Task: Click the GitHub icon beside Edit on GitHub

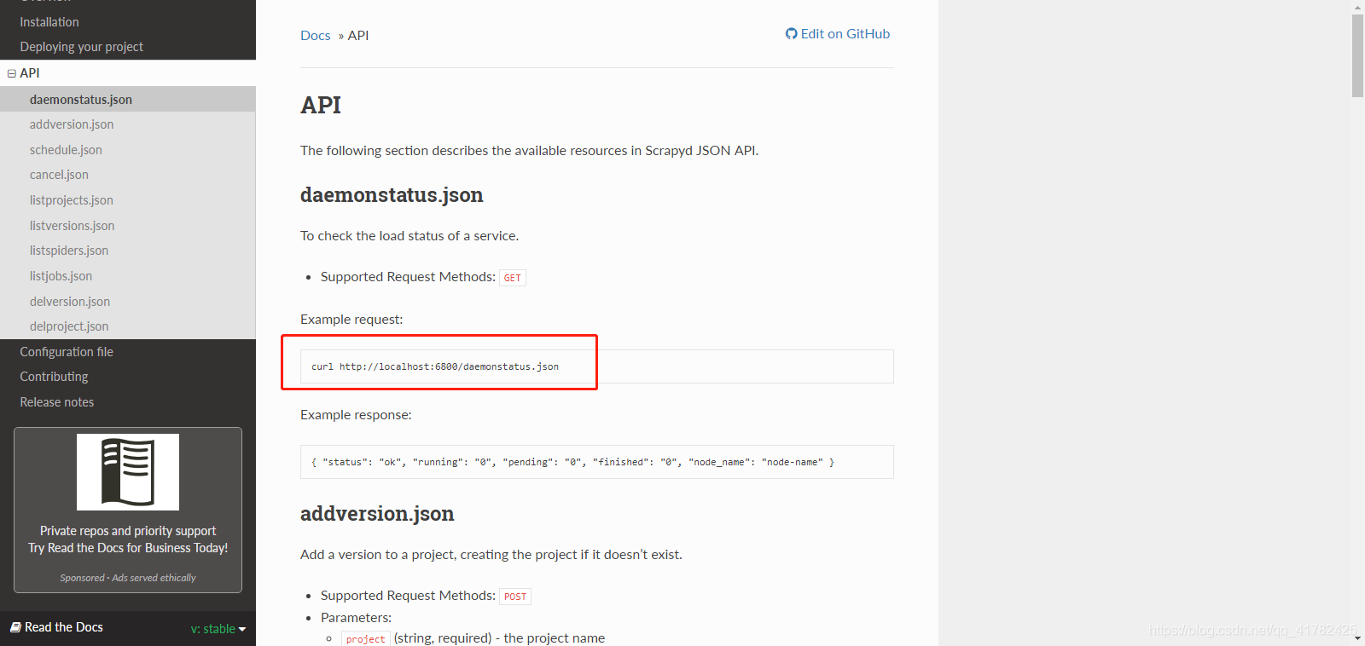Action: point(792,34)
